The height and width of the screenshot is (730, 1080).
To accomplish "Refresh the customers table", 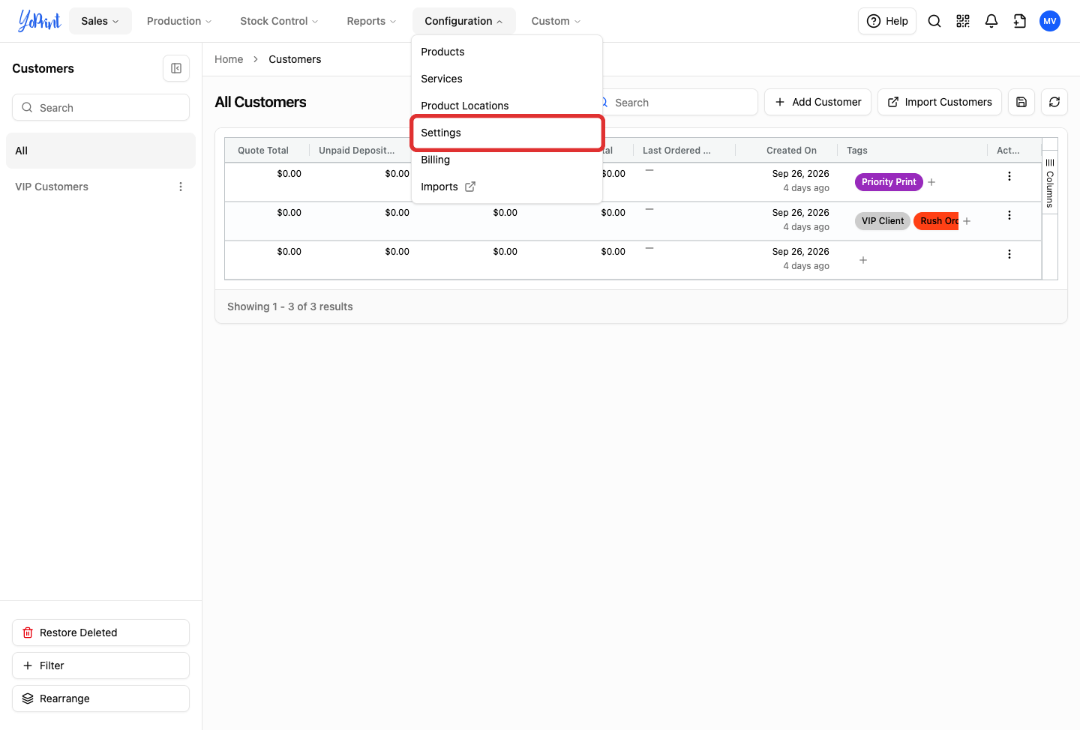I will [x=1054, y=102].
